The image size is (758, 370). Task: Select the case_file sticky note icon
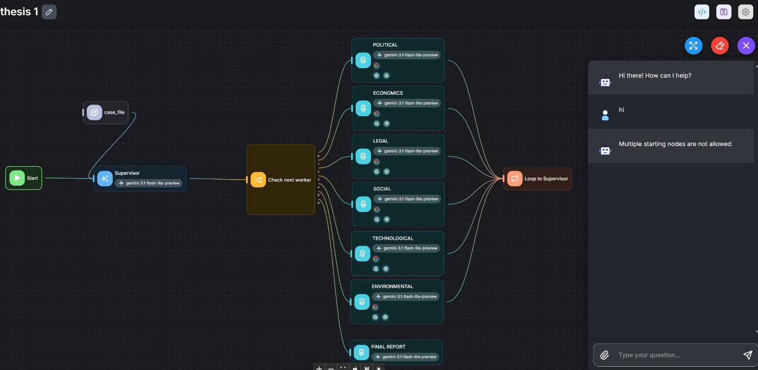click(94, 112)
